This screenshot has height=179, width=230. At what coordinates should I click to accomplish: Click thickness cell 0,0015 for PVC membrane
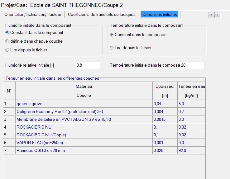tap(165, 119)
